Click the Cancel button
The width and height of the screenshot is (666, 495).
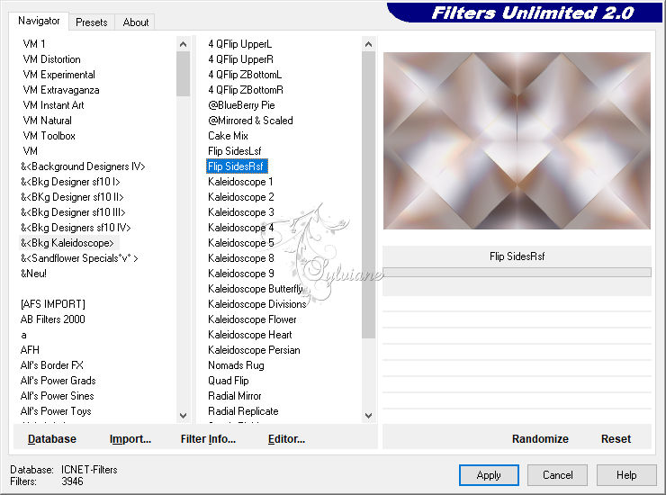coord(557,475)
